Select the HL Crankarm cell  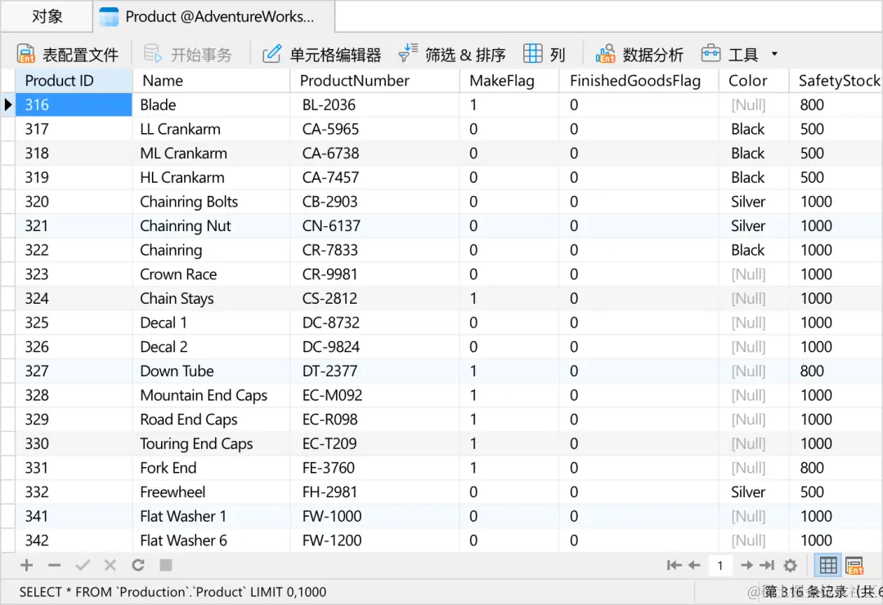coord(211,177)
